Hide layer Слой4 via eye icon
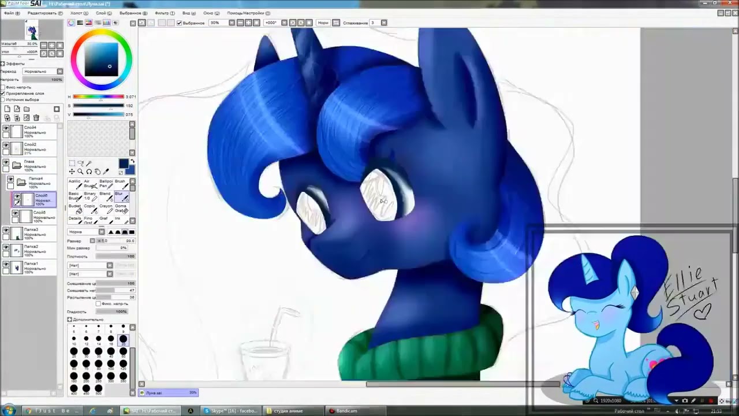Screen dimensions: 739x416 click(6, 128)
